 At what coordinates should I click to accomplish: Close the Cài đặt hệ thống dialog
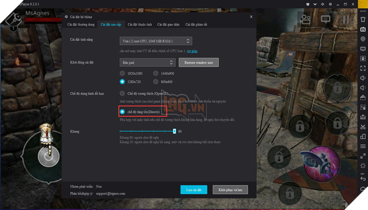(251, 17)
